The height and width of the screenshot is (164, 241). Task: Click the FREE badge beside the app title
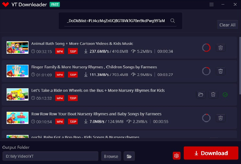pos(55,4)
